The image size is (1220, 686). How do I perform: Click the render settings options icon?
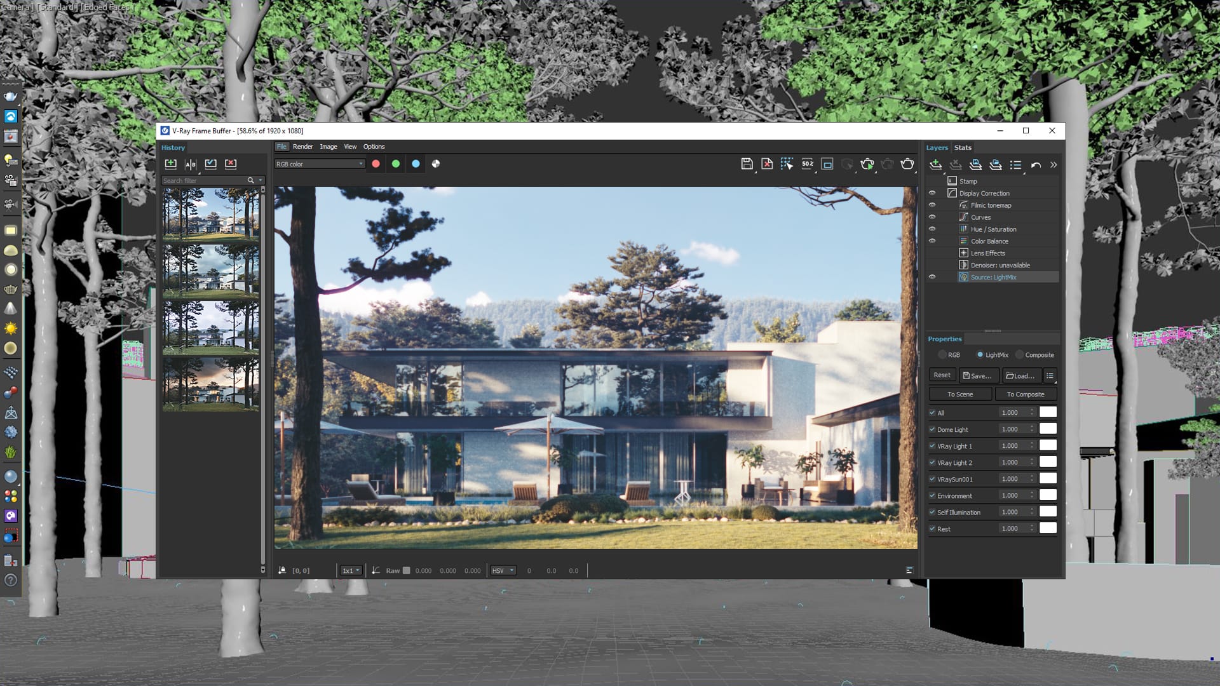click(907, 164)
